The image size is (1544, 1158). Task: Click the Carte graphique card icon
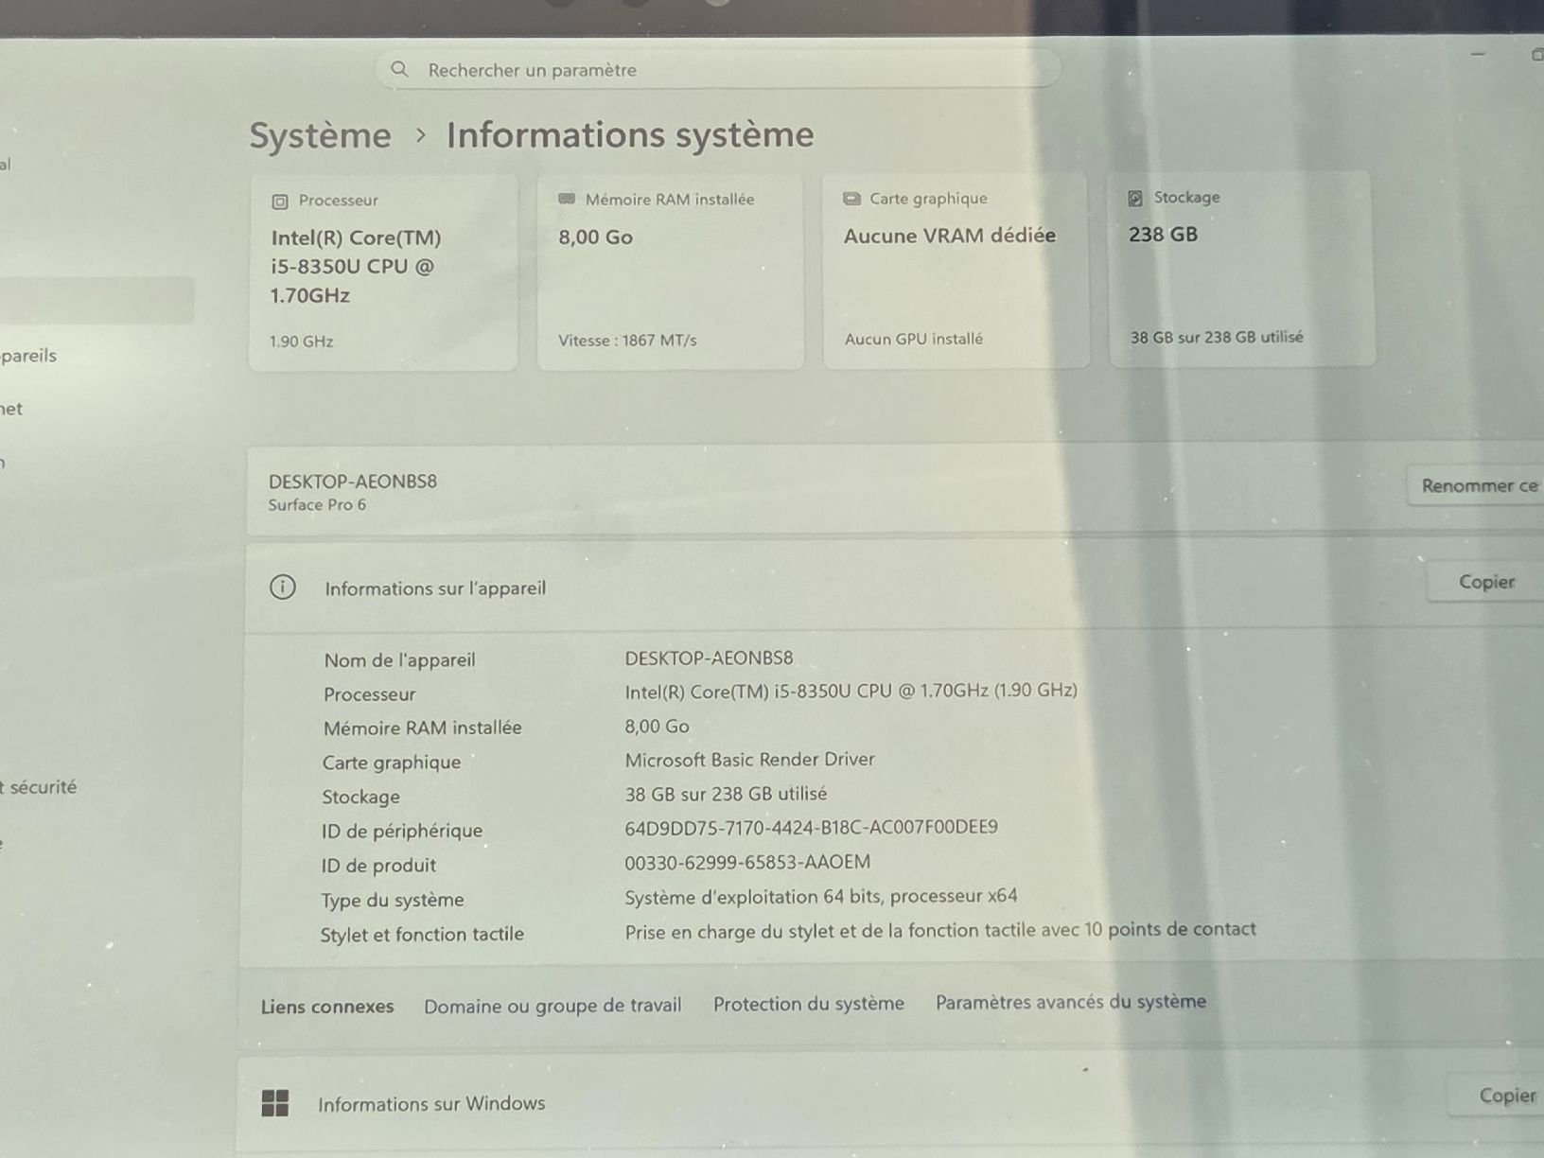851,199
